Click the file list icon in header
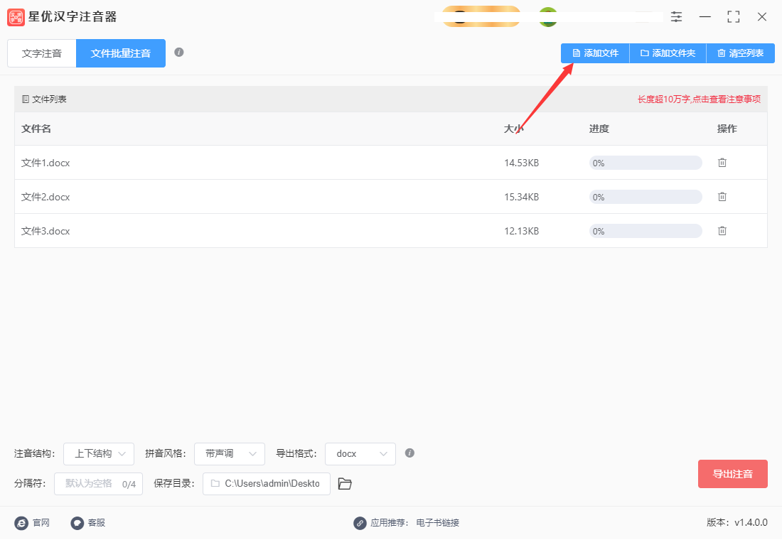This screenshot has height=540, width=782. (x=26, y=99)
